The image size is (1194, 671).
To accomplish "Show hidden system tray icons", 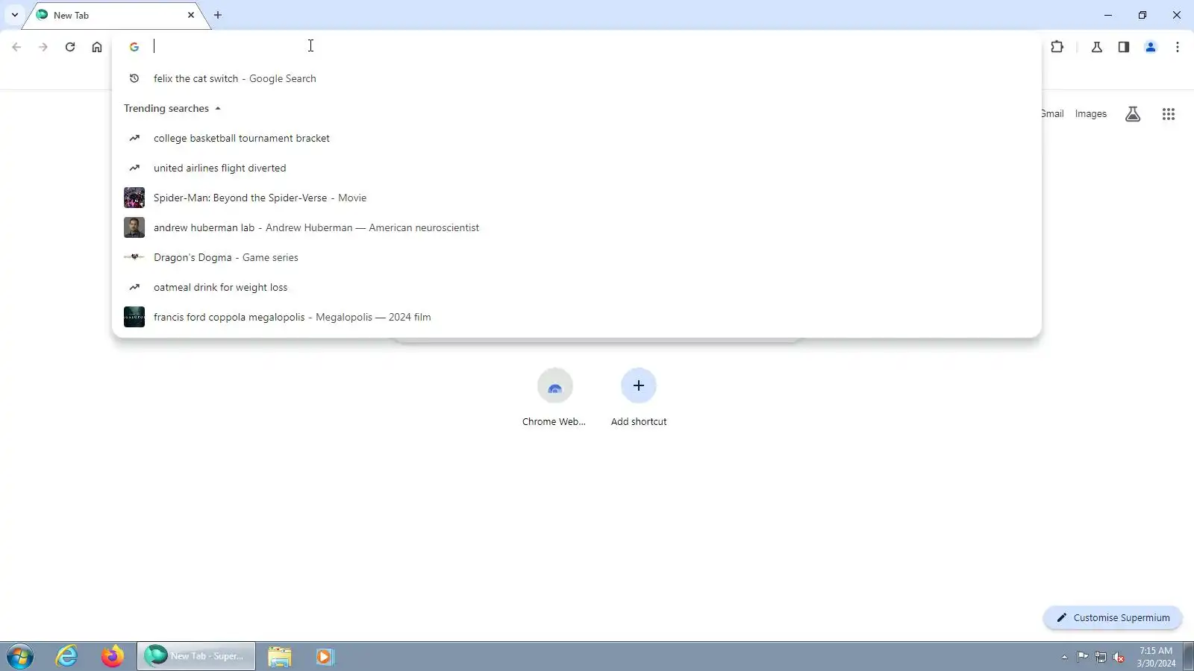I will point(1064,657).
